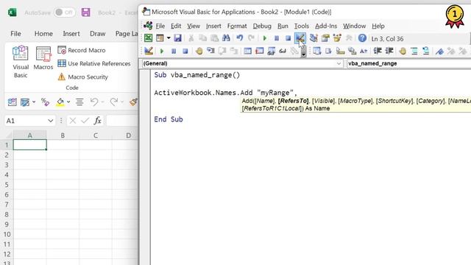The image size is (471, 265).
Task: Select cell A1 in the worksheet
Action: [x=29, y=145]
